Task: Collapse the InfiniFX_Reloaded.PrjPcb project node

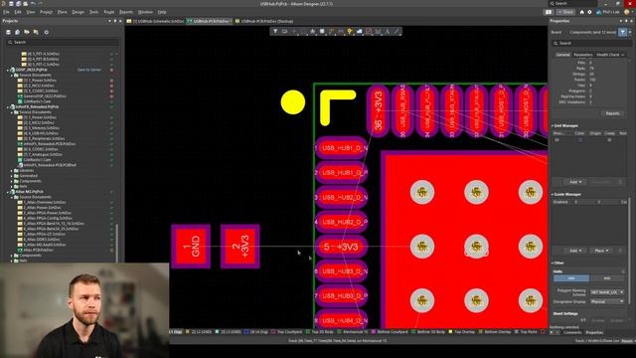Action: pyautogui.click(x=8, y=106)
